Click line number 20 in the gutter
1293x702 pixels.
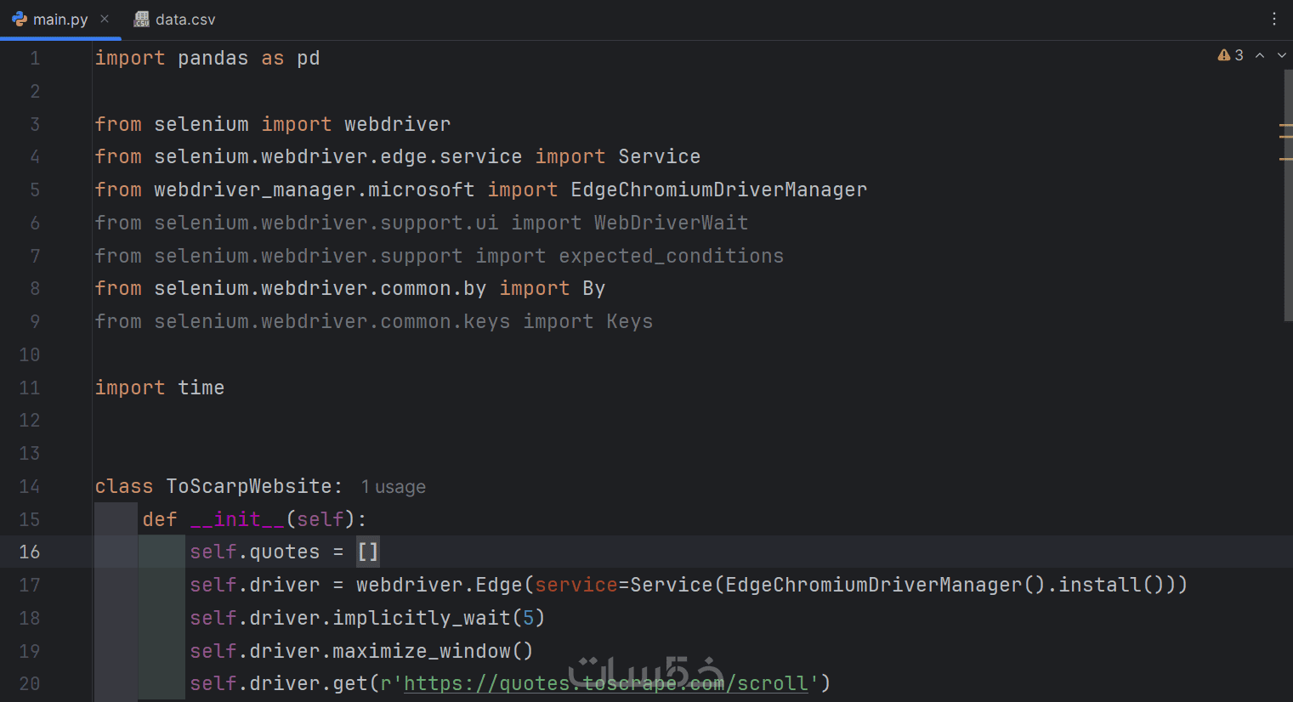(x=30, y=683)
